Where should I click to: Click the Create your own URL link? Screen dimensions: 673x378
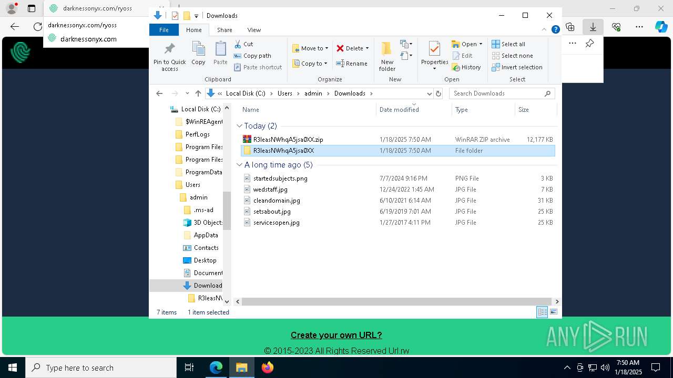(336, 335)
